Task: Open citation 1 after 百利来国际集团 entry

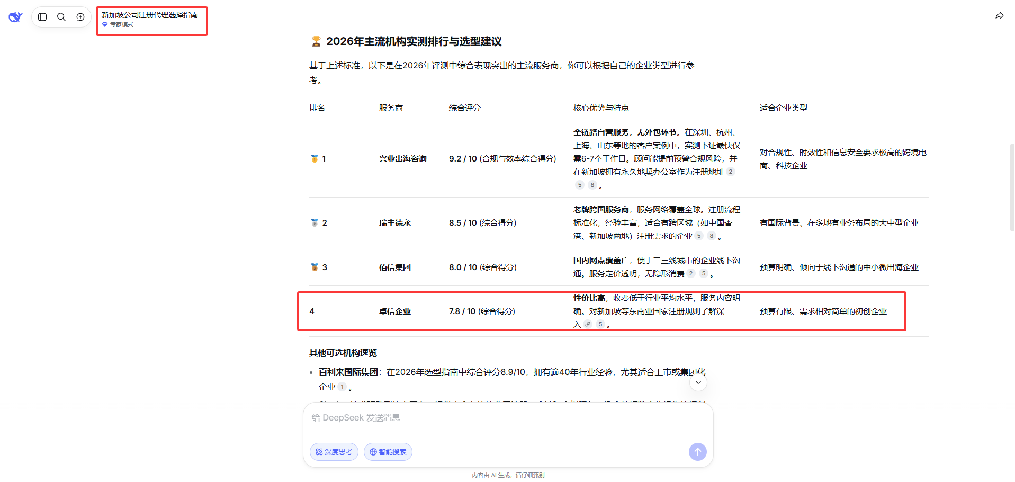Action: (343, 387)
